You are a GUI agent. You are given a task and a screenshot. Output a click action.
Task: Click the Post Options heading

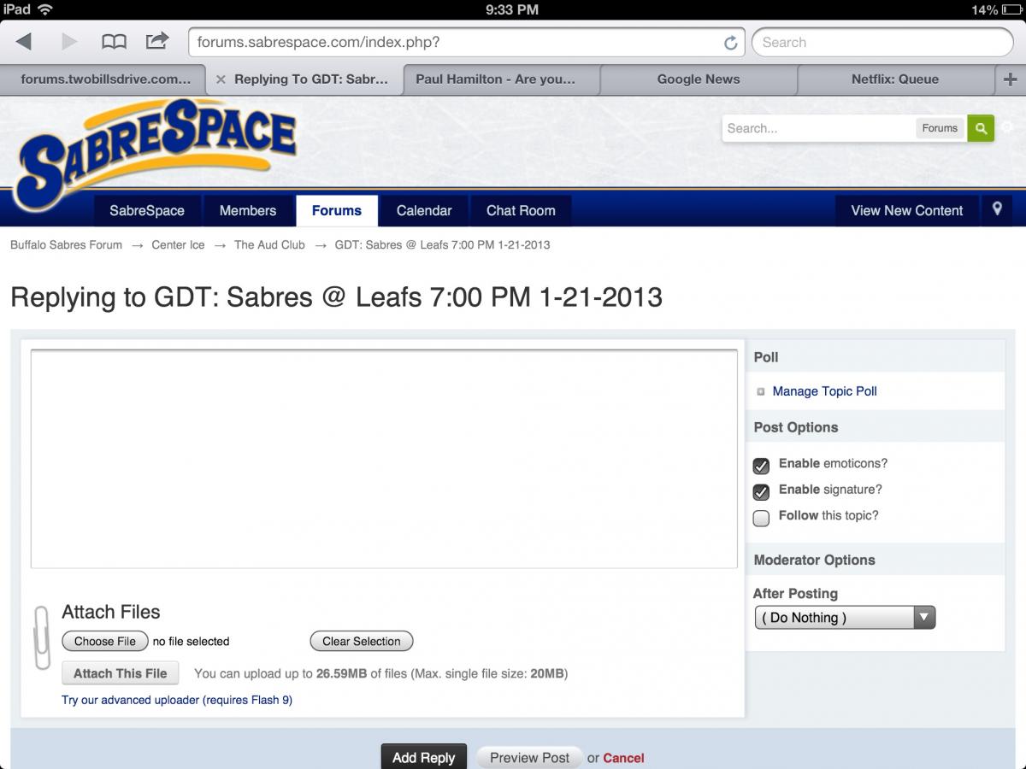[x=796, y=427]
